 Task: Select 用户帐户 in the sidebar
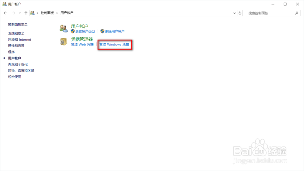click(x=15, y=58)
